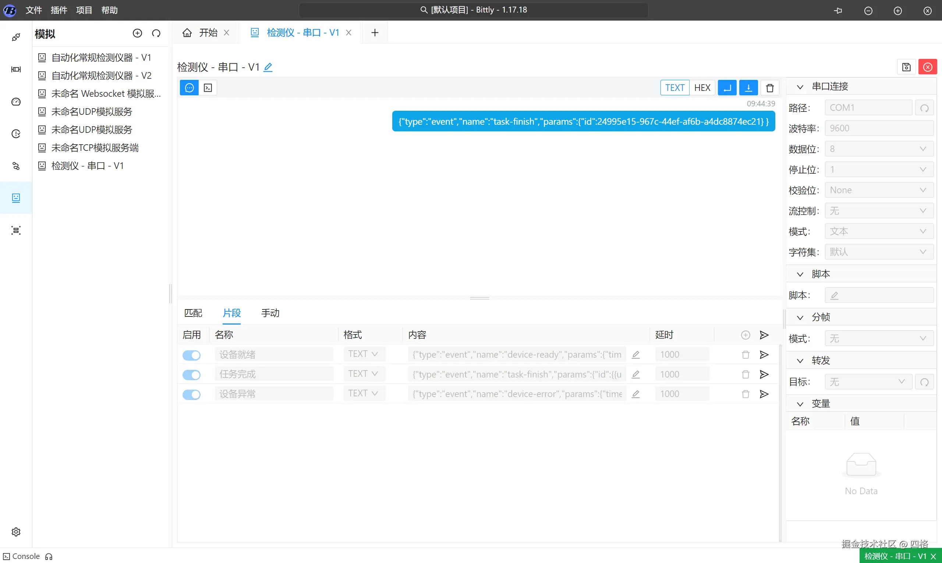This screenshot has width=942, height=563.
Task: Switch to the 匹配 tab
Action: (193, 313)
